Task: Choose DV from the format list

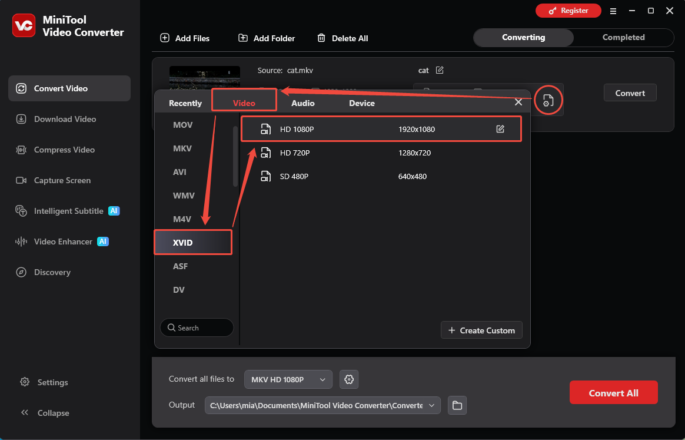Action: pos(179,290)
